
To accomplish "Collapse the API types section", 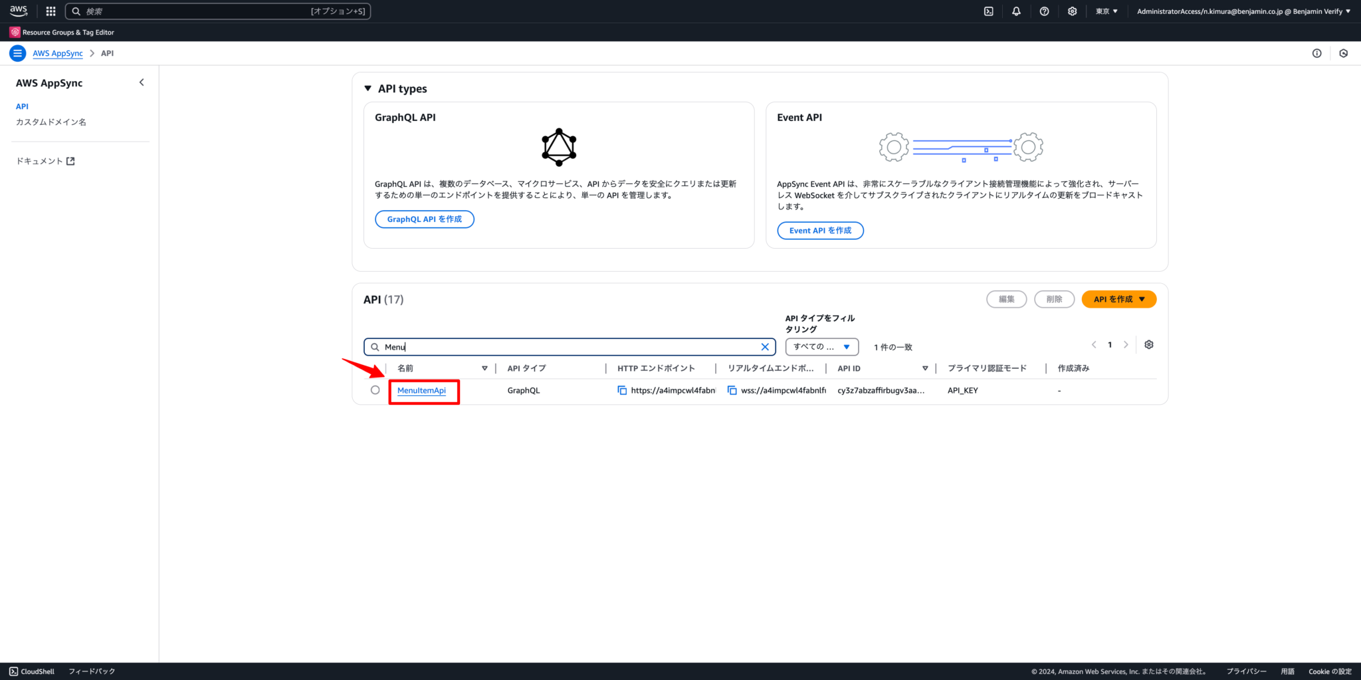I will point(368,88).
